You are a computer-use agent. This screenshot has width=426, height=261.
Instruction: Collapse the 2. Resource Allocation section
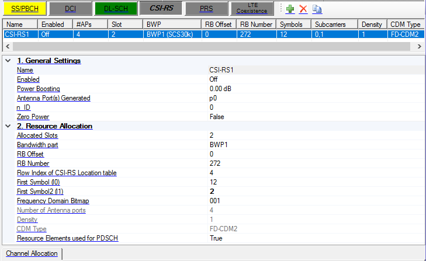8,126
